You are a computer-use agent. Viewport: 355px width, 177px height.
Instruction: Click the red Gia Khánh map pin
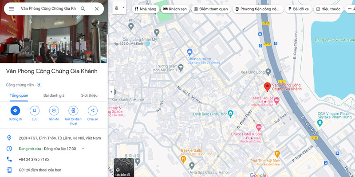click(x=268, y=87)
